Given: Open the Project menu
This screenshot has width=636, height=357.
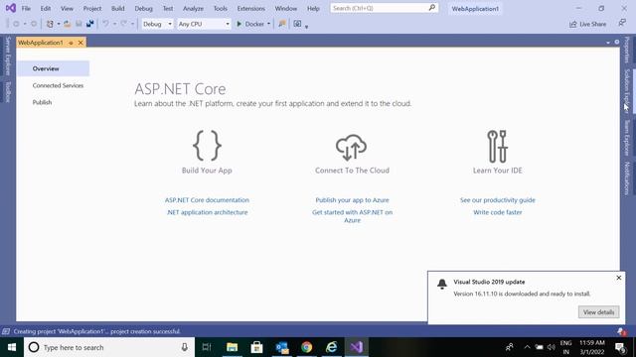Looking at the screenshot, I should coord(92,8).
